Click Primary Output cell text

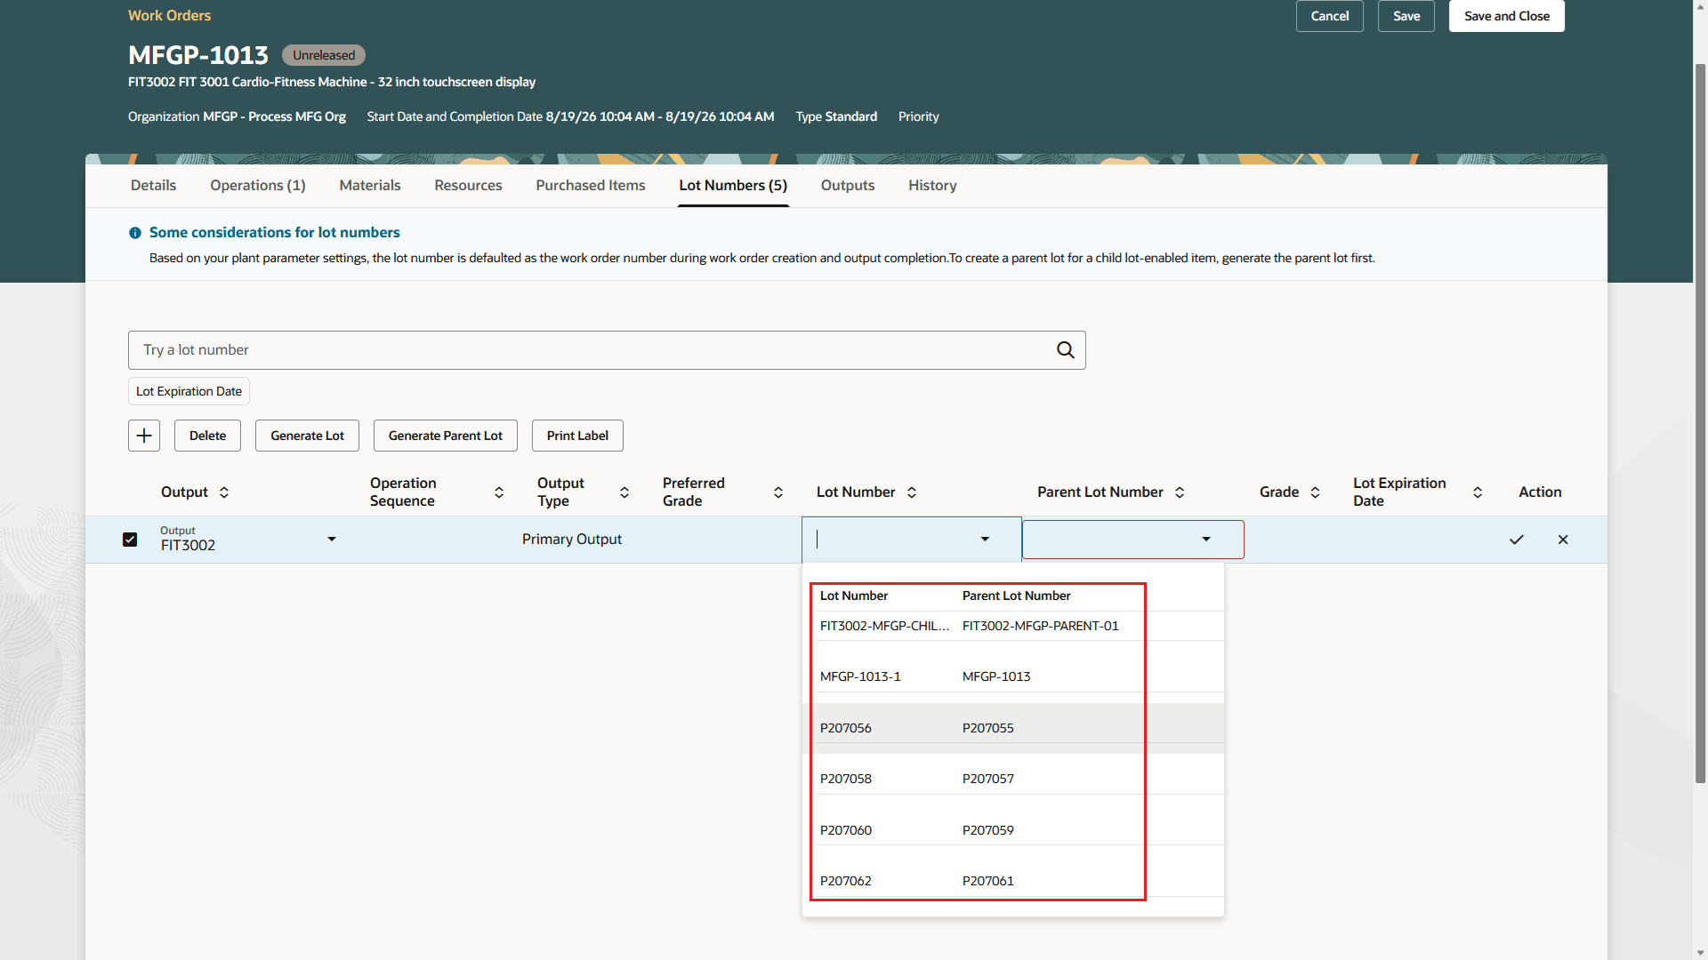click(x=572, y=540)
